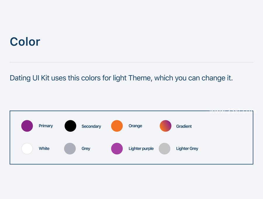This screenshot has height=199, width=263.
Task: Click the Lighter Grey color circle
Action: tap(165, 148)
